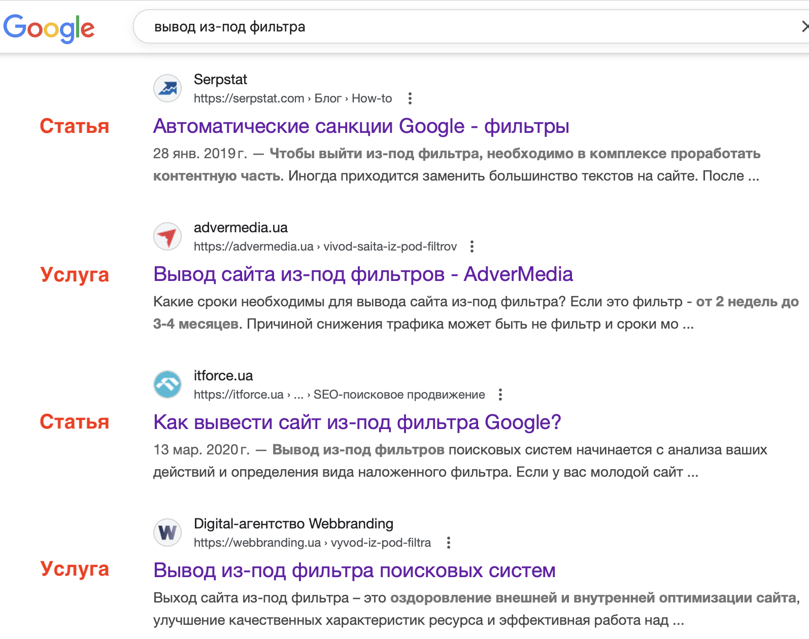Open the three-dot menu for the Serpstat result
The height and width of the screenshot is (639, 809).
410,98
